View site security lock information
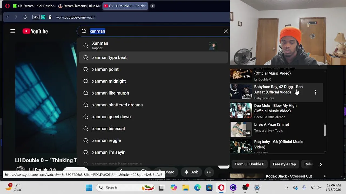 point(50,17)
